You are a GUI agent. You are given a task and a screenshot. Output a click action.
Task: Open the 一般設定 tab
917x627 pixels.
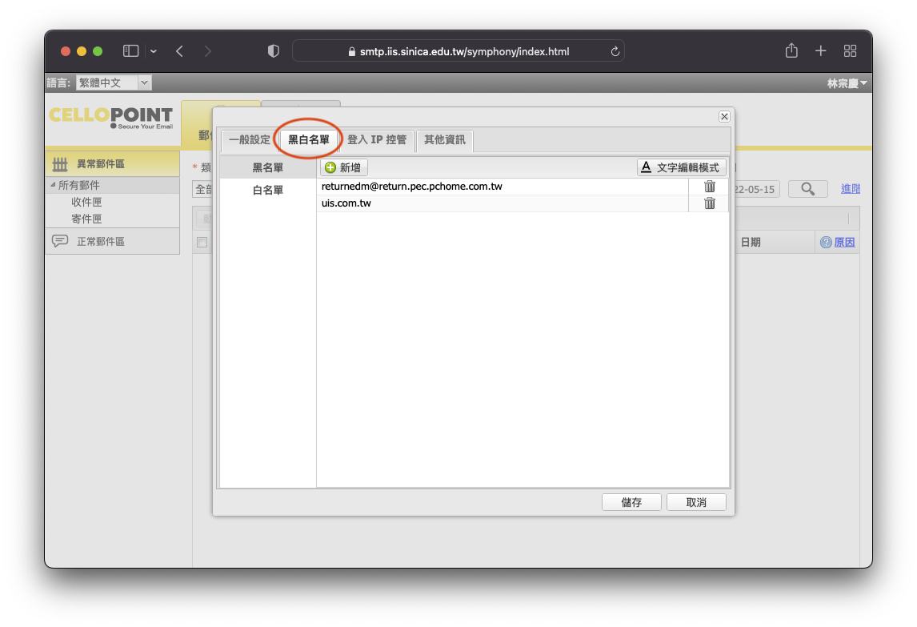click(250, 140)
